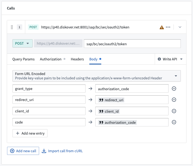Click the client_id parameter chip value
193x166 pixels.
pyautogui.click(x=109, y=111)
